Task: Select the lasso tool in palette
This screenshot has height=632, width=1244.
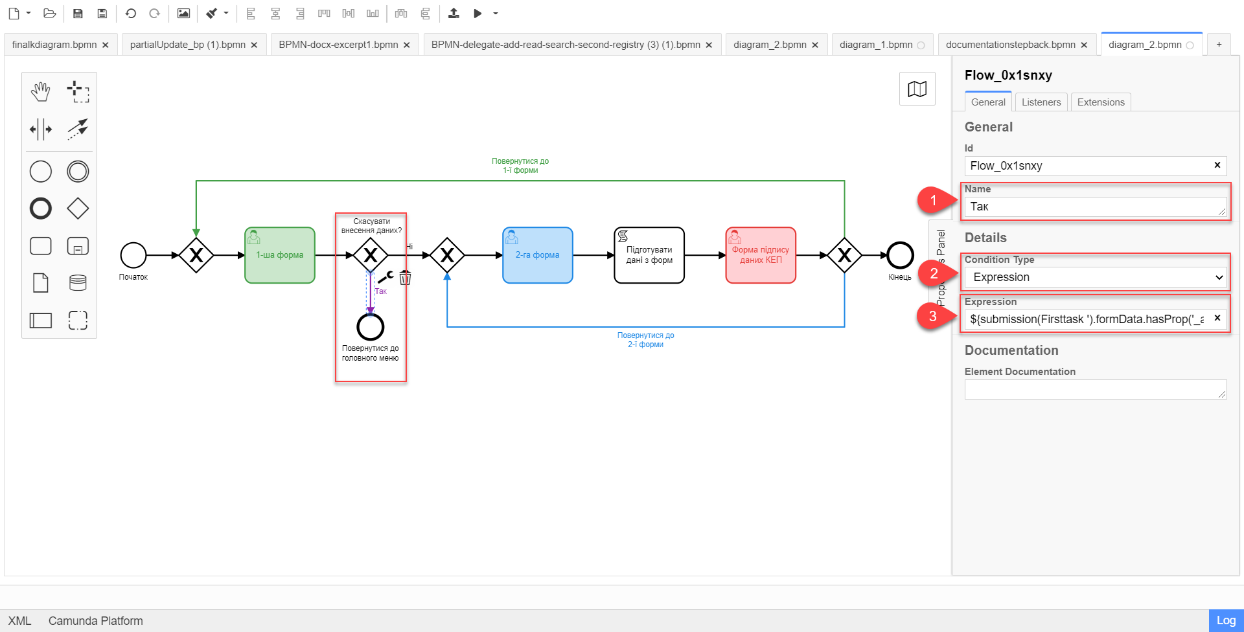Action: (78, 92)
